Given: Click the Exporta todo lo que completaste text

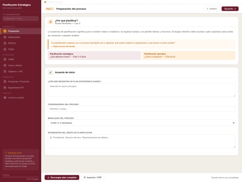Looking at the screenshot, I should pyautogui.click(x=225, y=178).
